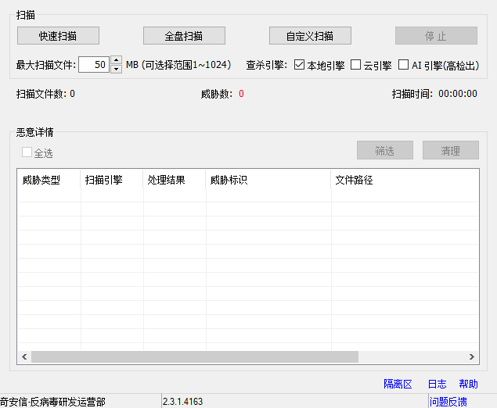Viewport: 497px width, 408px height.
Task: Sort by 威胁标识 column header
Action: (x=268, y=180)
